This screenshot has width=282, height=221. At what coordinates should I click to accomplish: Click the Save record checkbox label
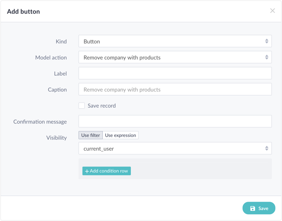pyautogui.click(x=101, y=105)
